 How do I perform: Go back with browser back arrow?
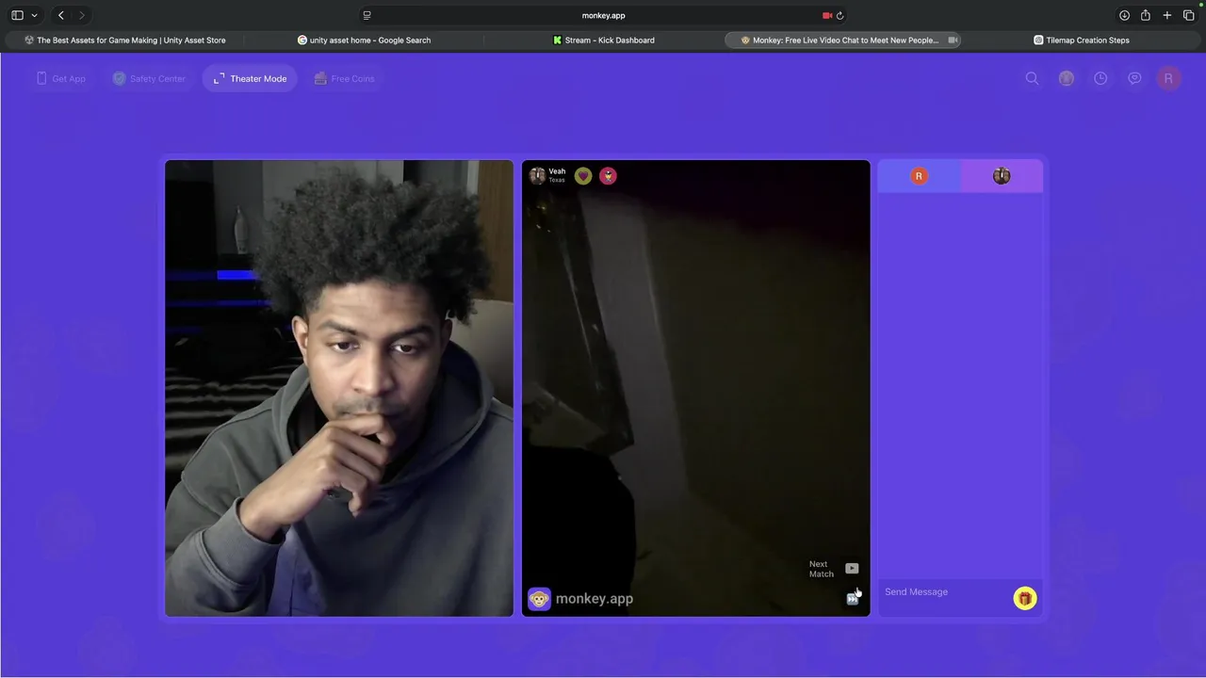pos(61,15)
